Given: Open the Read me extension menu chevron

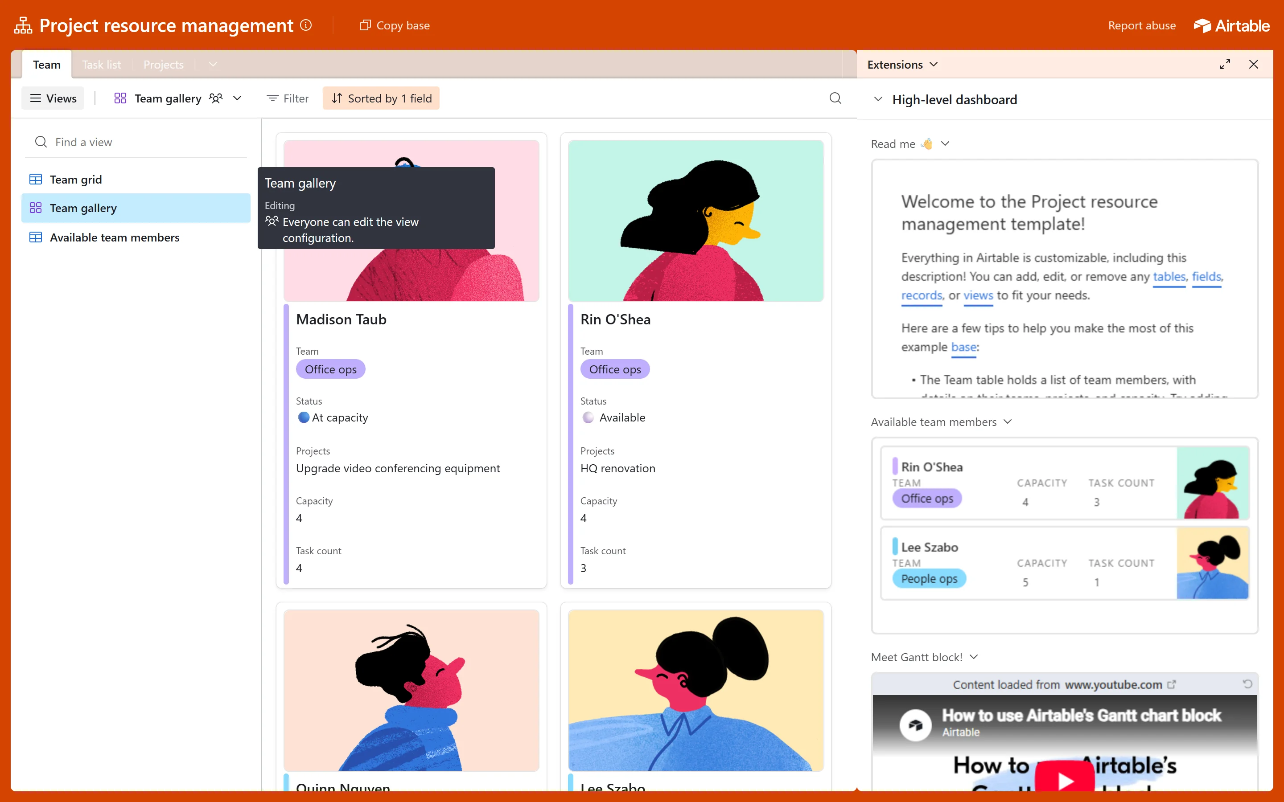Looking at the screenshot, I should [945, 143].
